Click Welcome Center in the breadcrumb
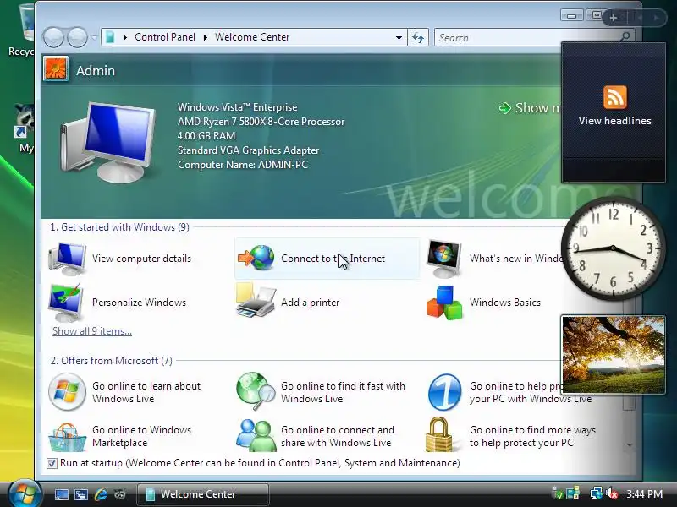This screenshot has width=677, height=507. pyautogui.click(x=252, y=37)
